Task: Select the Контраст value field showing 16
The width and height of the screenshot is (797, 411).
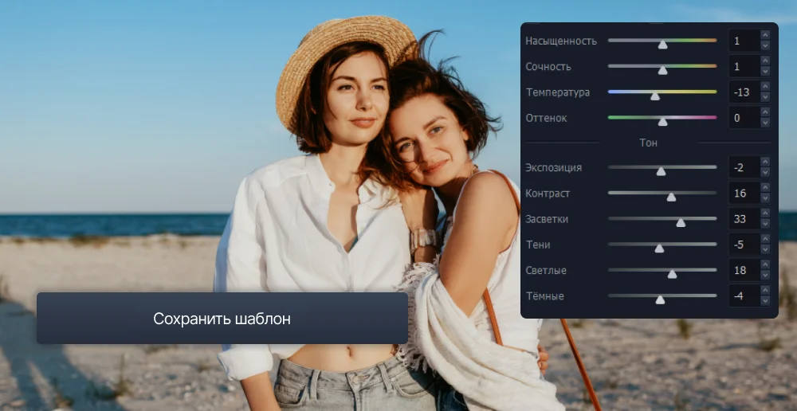Action: [743, 194]
